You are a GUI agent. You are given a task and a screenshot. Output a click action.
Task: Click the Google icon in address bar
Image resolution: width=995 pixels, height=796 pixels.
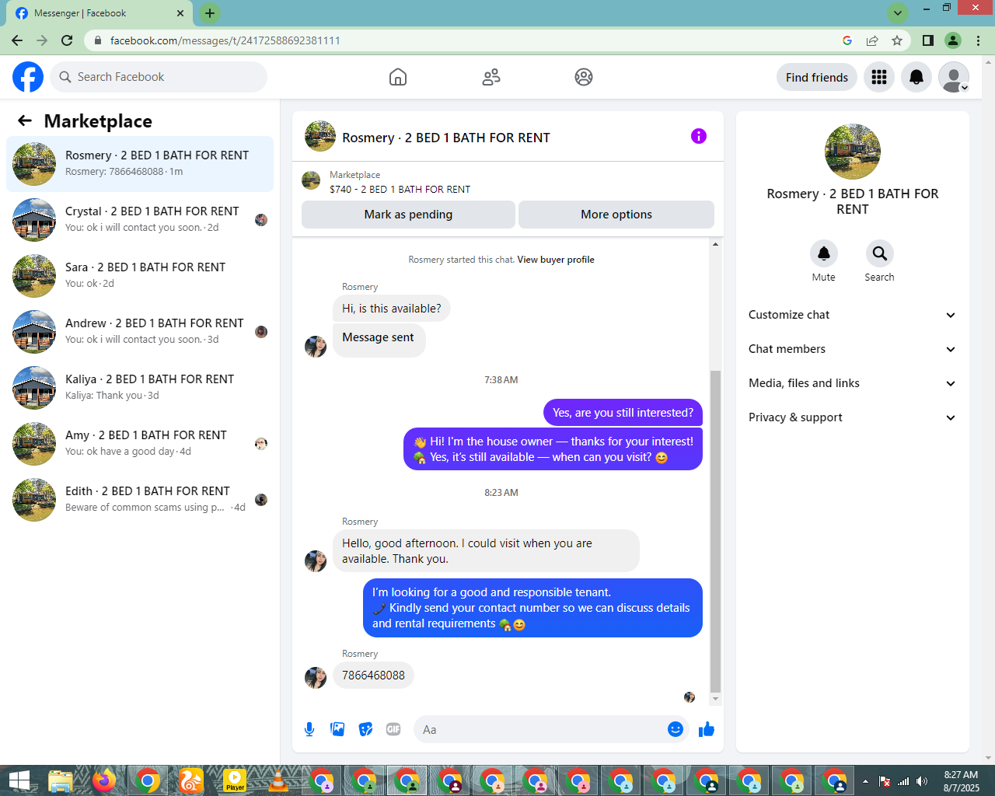coord(847,40)
